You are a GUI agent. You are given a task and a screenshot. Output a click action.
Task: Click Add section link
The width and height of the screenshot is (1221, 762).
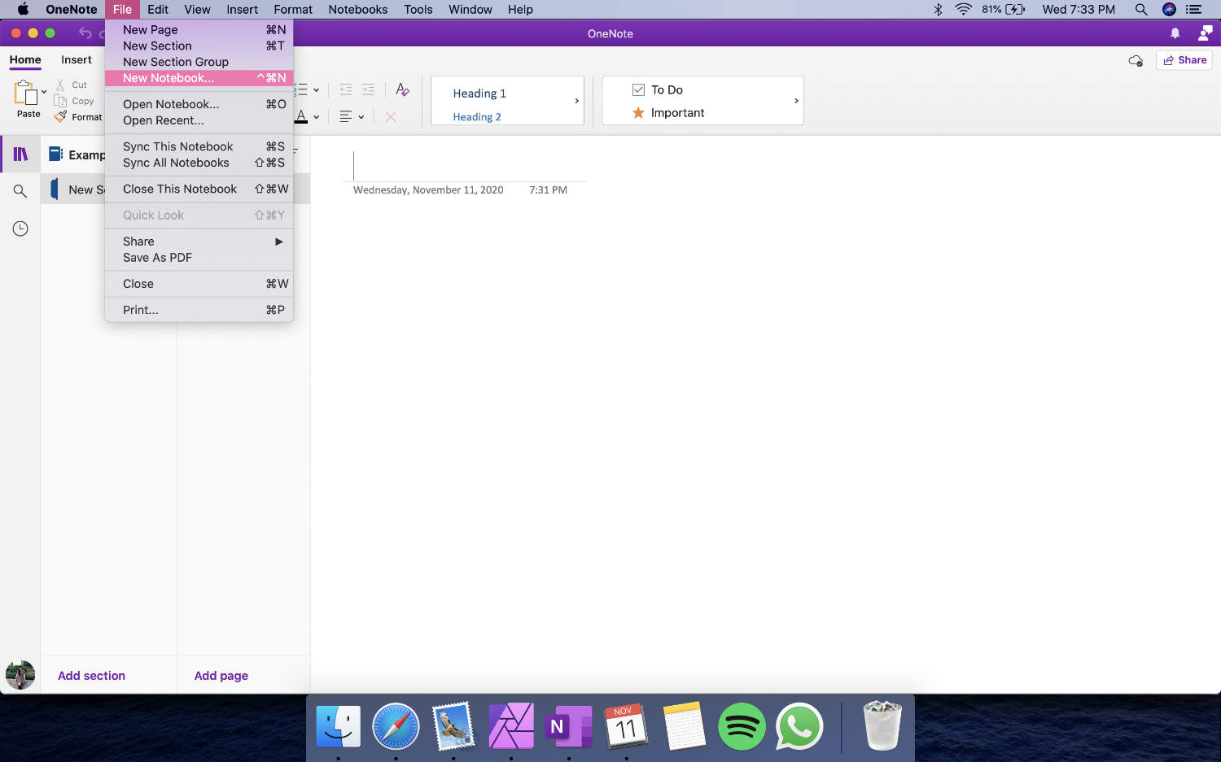point(91,676)
